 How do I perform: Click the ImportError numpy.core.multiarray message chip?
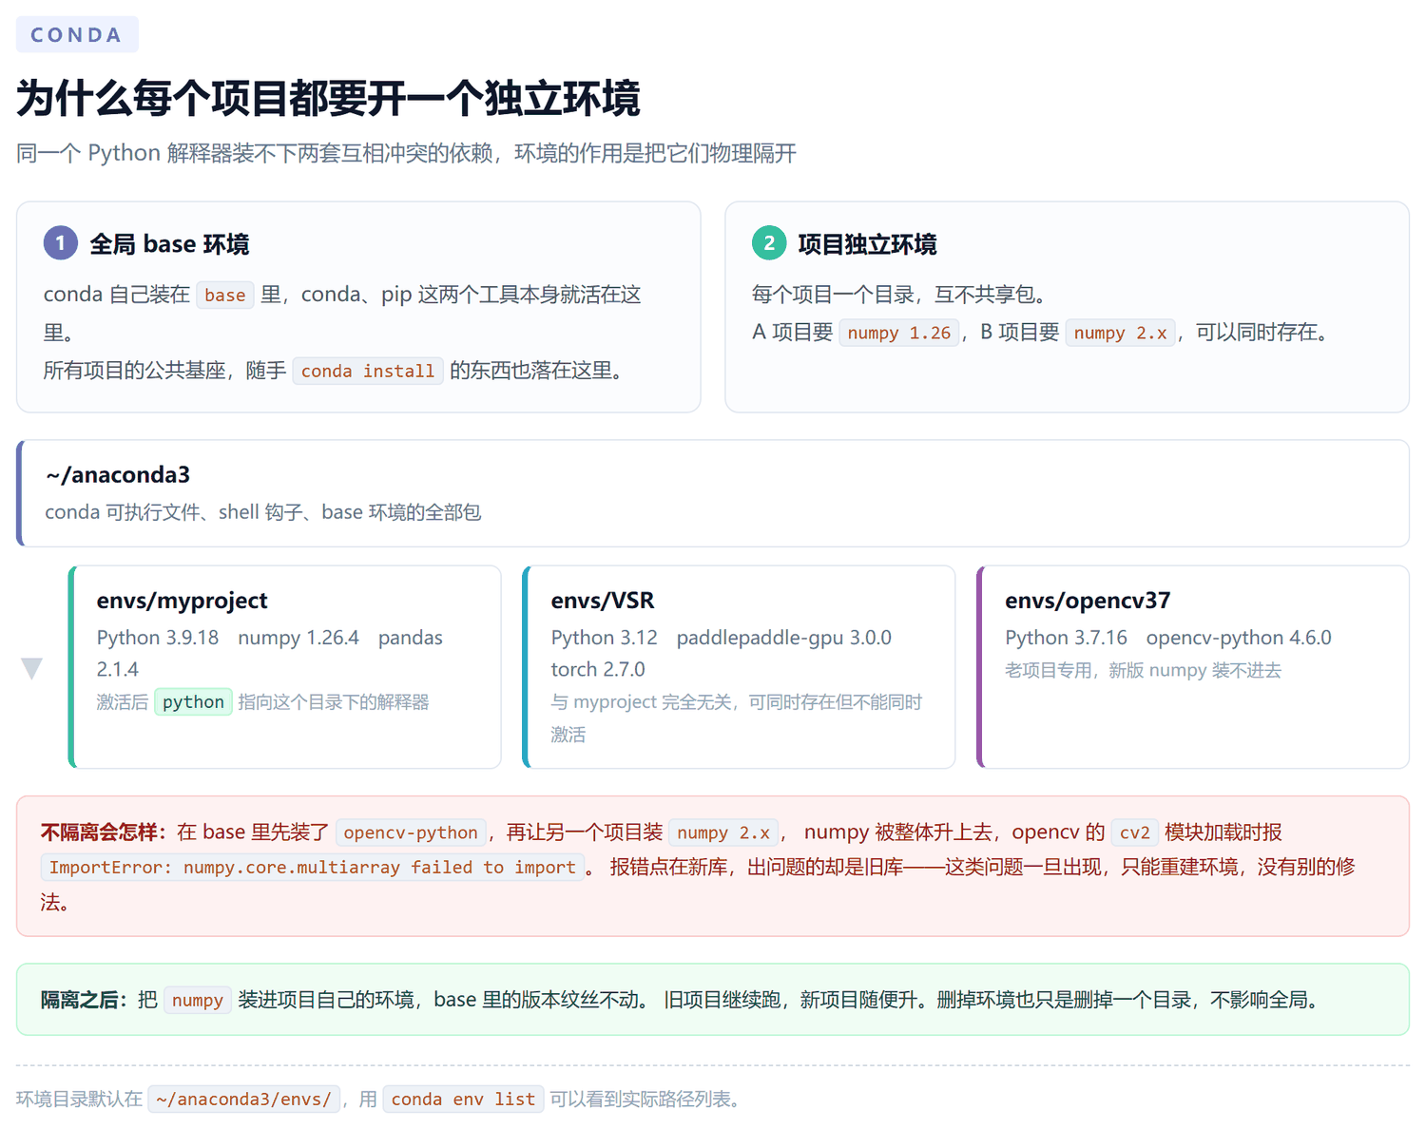(x=312, y=868)
